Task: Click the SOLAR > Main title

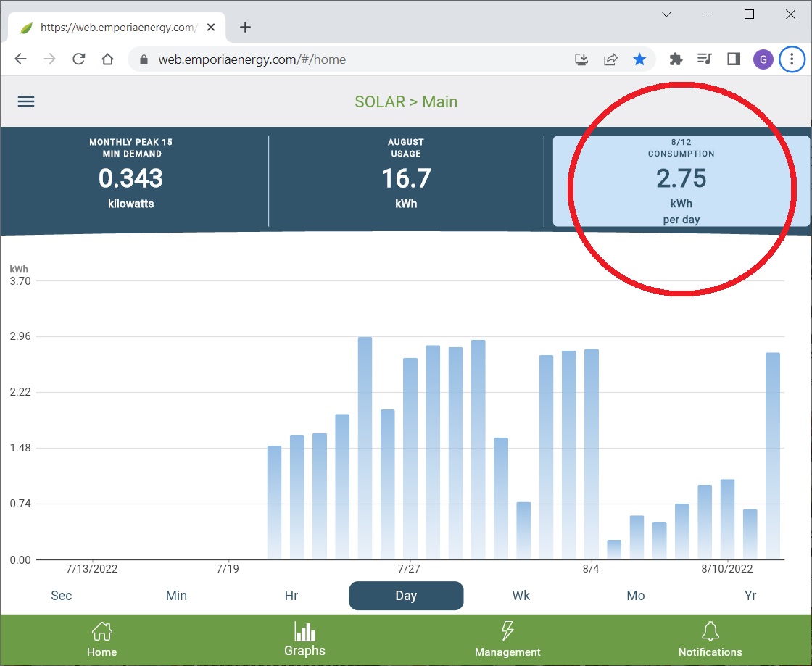Action: coord(406,101)
